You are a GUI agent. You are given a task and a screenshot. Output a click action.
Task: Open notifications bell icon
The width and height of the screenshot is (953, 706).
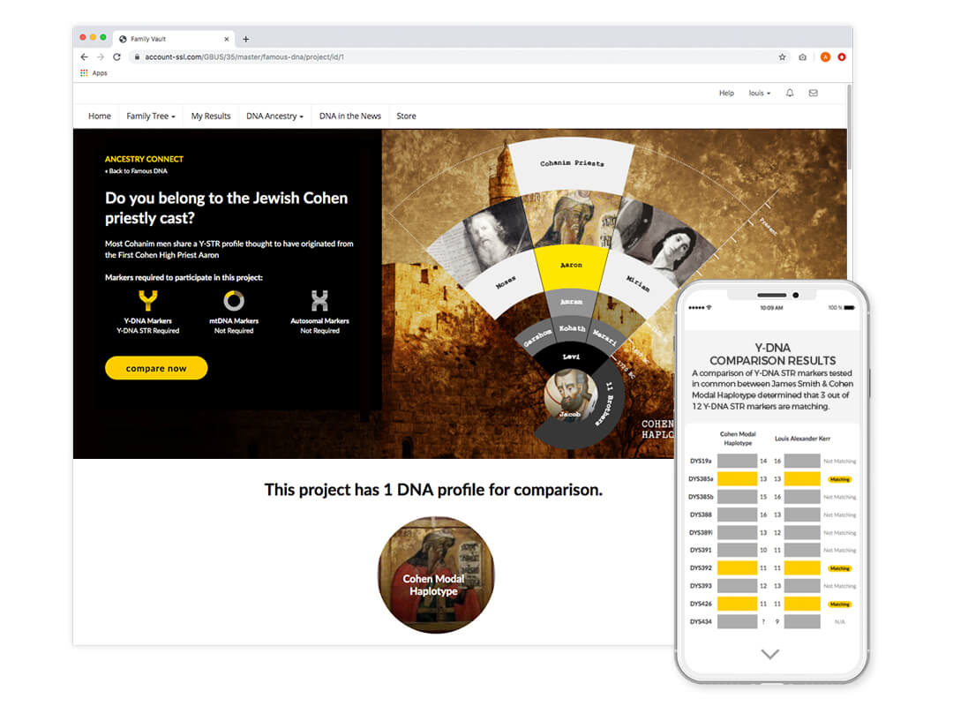click(x=790, y=93)
